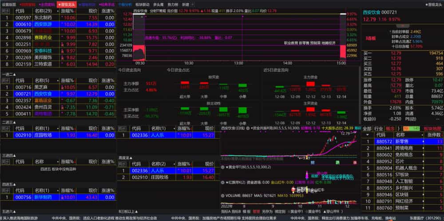444x221 pixels.
Task: Switch to ★晋级龙头 tab
Action: 67,4
